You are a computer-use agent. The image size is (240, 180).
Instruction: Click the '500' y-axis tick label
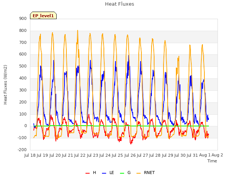[x=23, y=66]
